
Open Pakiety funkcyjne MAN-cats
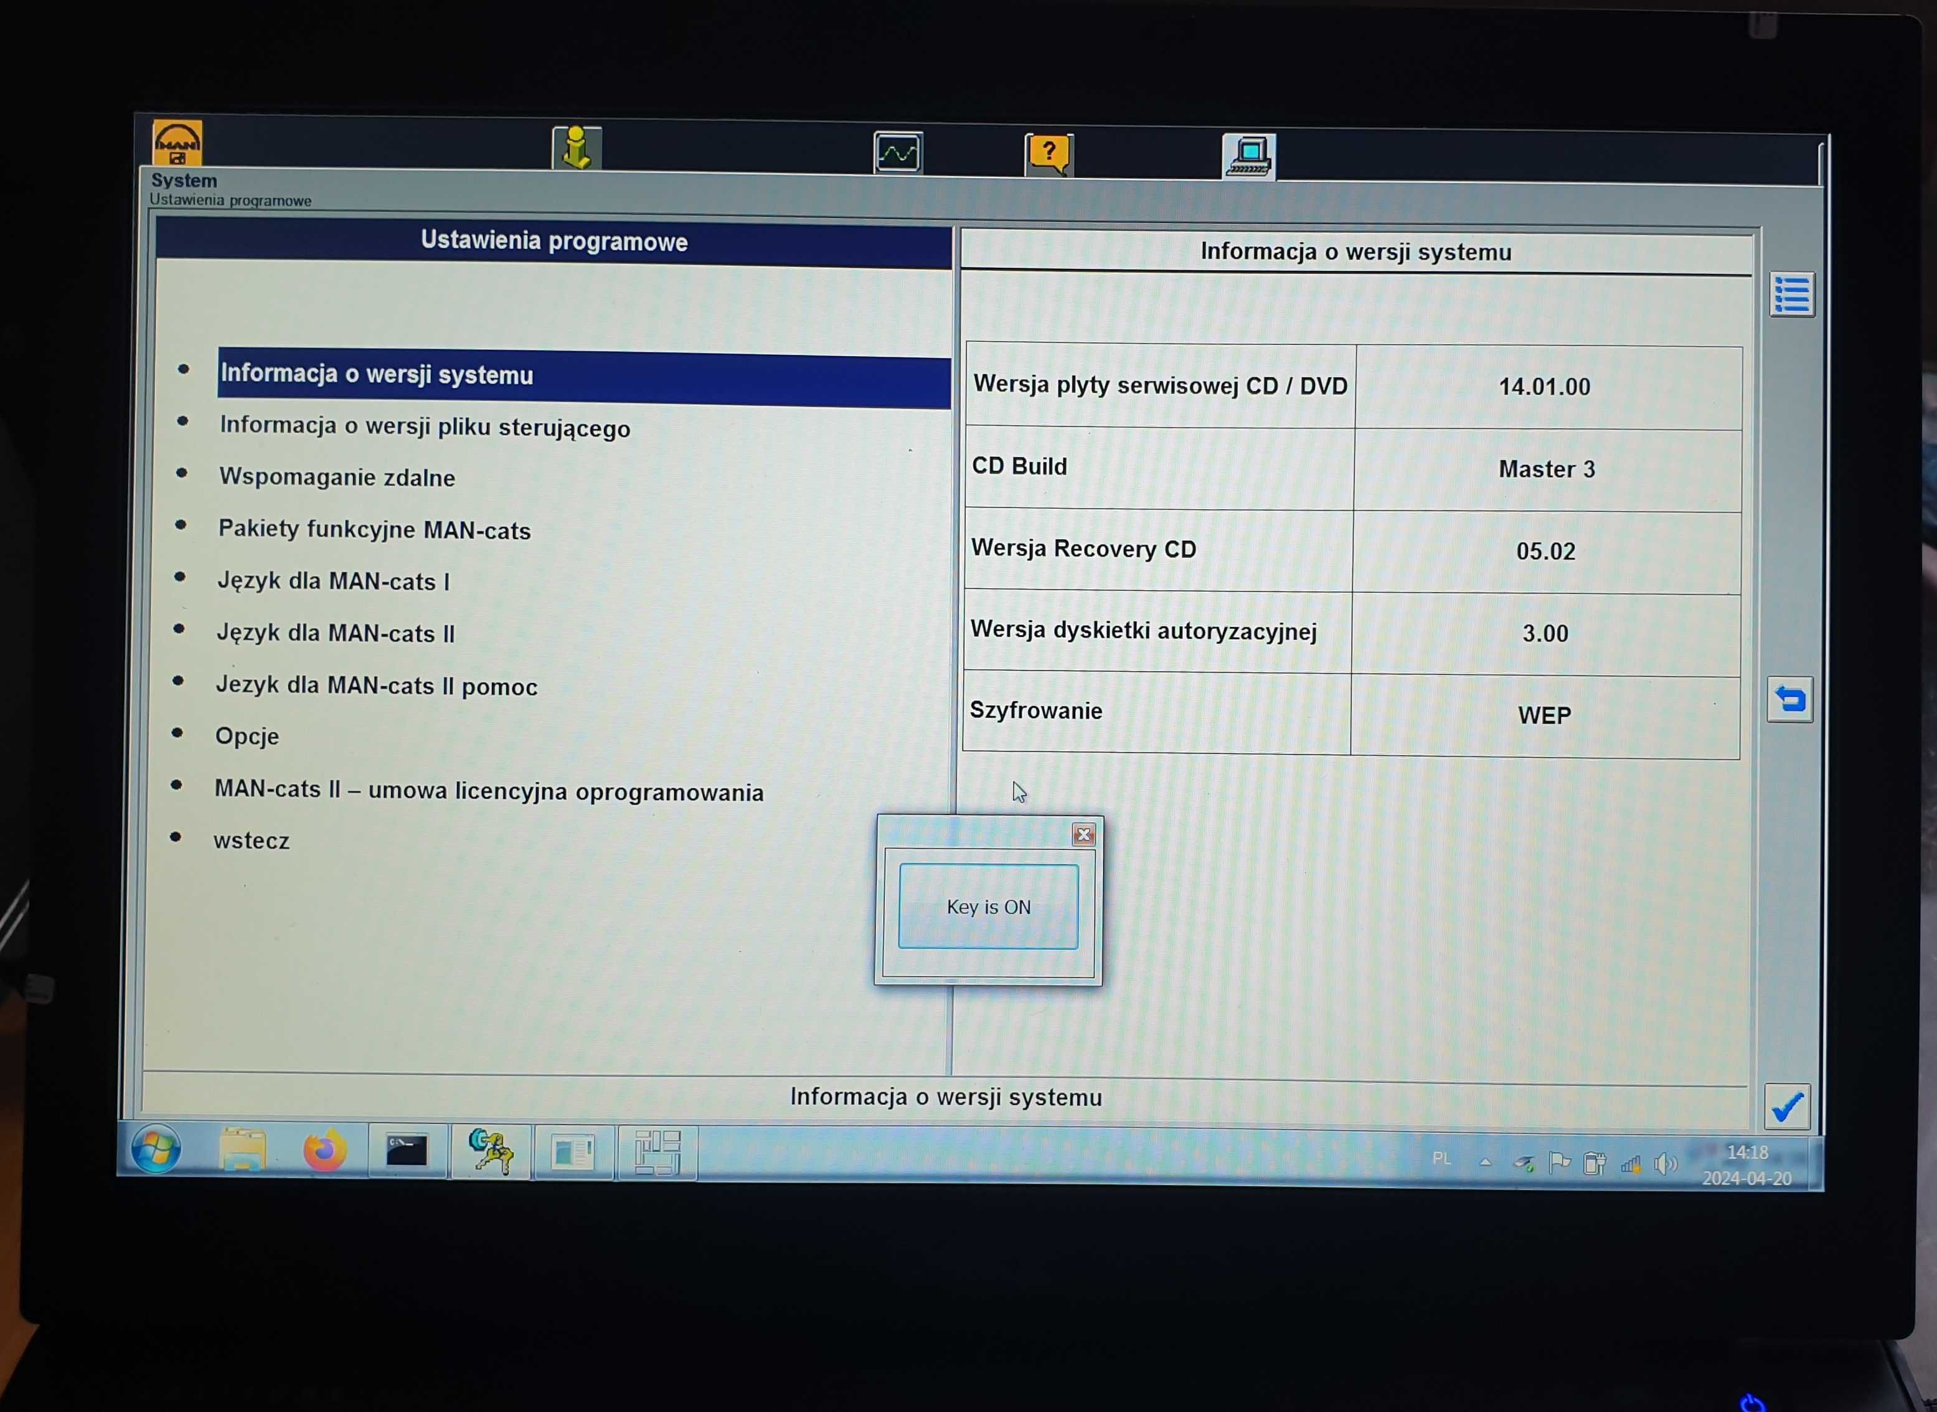tap(374, 530)
